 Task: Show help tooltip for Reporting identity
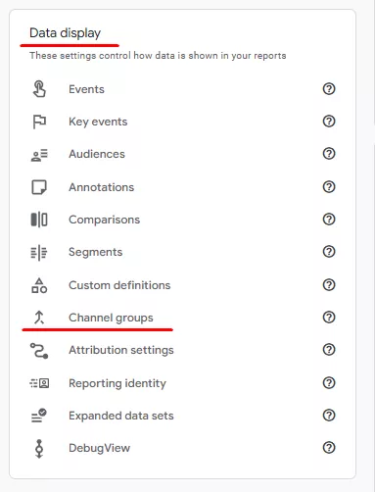click(x=329, y=382)
